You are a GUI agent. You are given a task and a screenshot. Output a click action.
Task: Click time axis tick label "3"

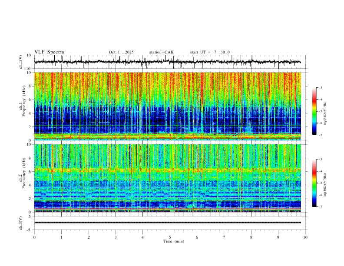click(116, 237)
